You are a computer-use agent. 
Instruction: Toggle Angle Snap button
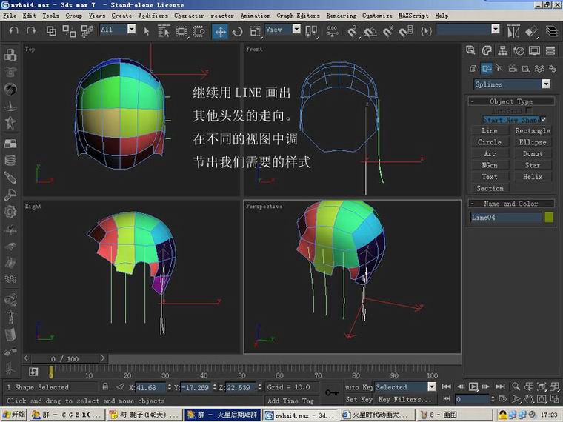tap(370, 32)
